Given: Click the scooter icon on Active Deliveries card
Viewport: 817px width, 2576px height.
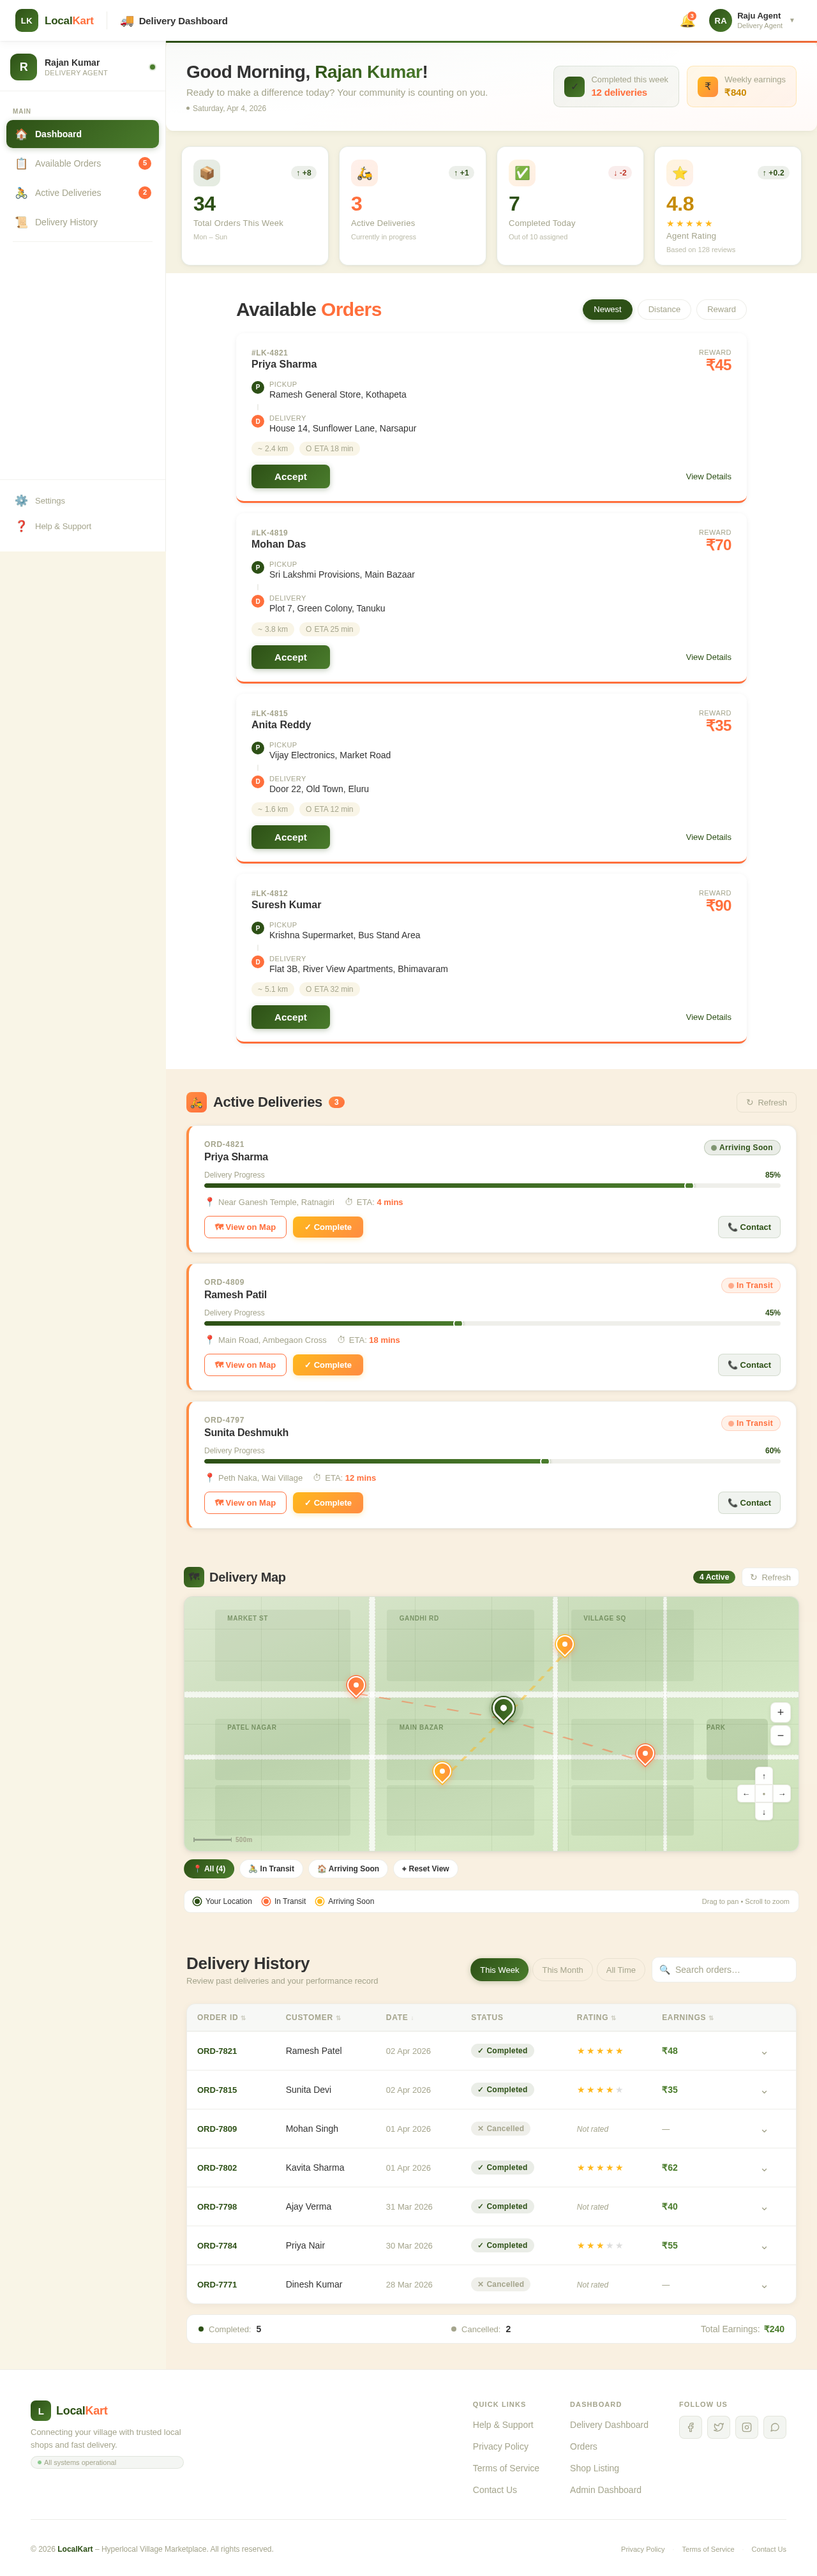Looking at the screenshot, I should (364, 173).
